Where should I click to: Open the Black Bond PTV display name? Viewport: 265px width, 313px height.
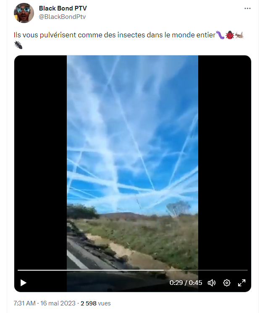pos(63,8)
